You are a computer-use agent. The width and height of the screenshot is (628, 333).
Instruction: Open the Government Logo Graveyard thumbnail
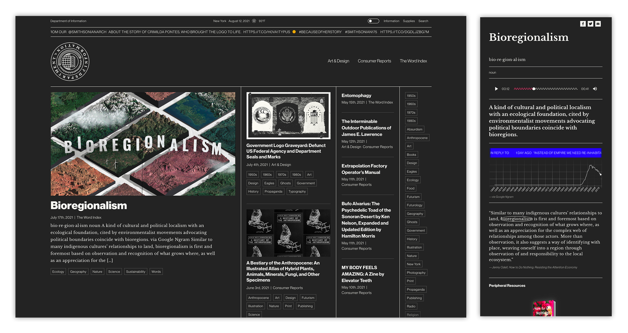click(288, 116)
